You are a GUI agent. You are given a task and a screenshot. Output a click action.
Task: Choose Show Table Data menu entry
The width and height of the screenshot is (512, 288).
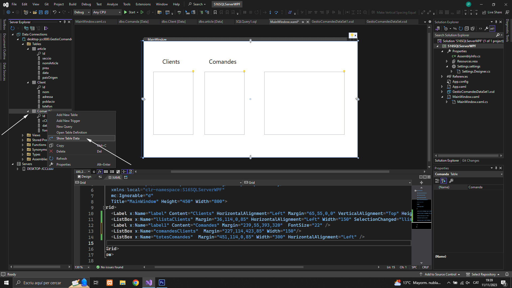pyautogui.click(x=68, y=138)
